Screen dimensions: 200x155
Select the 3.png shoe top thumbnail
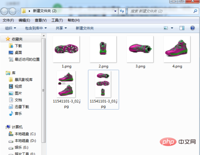[140, 49]
